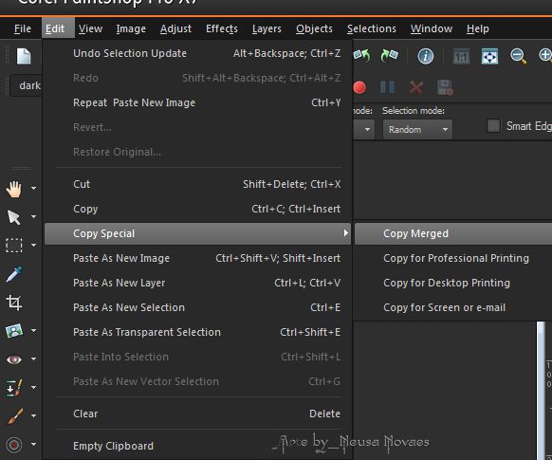Open the Help menu
This screenshot has width=552, height=460.
(478, 28)
